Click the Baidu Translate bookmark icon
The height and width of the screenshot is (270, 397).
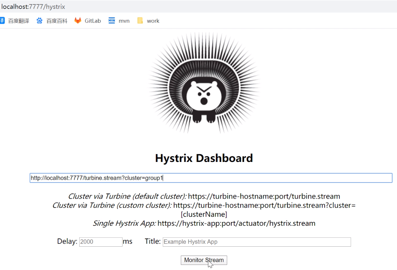tap(2, 21)
